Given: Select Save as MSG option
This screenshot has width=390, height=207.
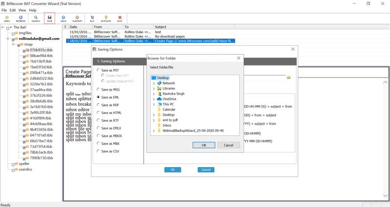Looking at the screenshot, I should (x=108, y=90).
